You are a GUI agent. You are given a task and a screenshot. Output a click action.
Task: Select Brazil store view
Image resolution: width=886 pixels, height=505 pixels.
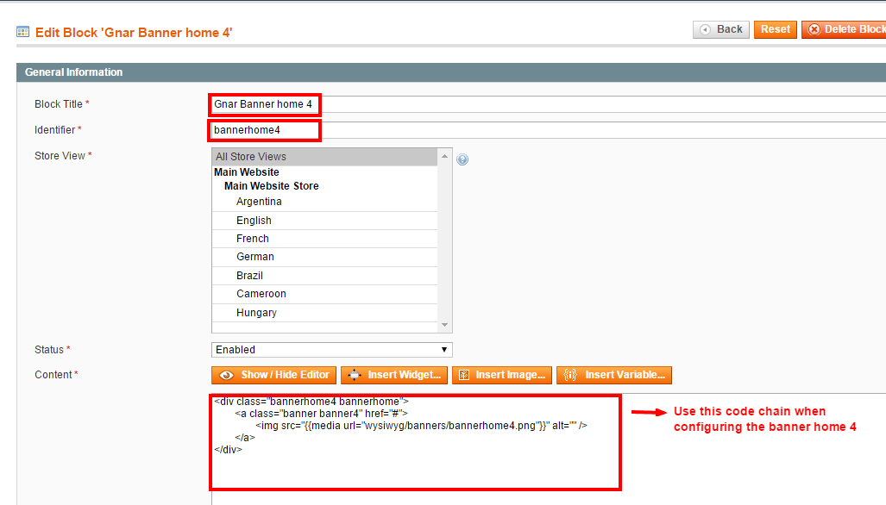[325, 276]
